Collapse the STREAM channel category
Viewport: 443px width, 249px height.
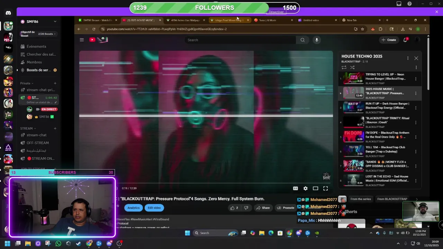click(28, 128)
